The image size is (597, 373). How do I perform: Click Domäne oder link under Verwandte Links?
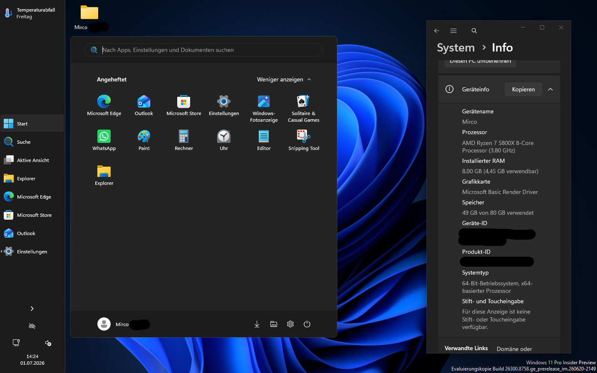514,349
